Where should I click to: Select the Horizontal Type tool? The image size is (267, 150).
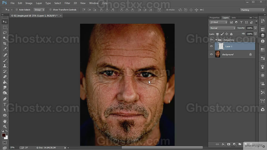[5, 105]
